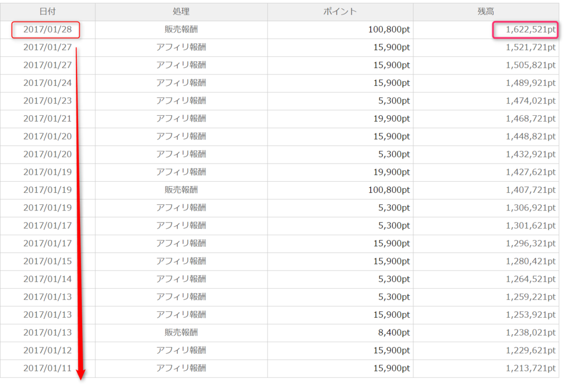Image resolution: width=565 pixels, height=384 pixels.
Task: Select the 8,400pt points cell
Action: tap(394, 333)
